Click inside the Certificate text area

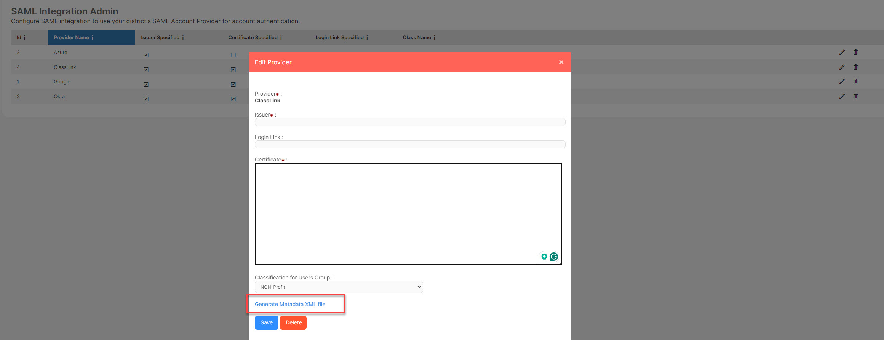click(408, 214)
